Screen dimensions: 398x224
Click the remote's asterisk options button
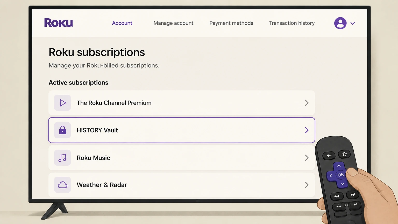click(353, 194)
